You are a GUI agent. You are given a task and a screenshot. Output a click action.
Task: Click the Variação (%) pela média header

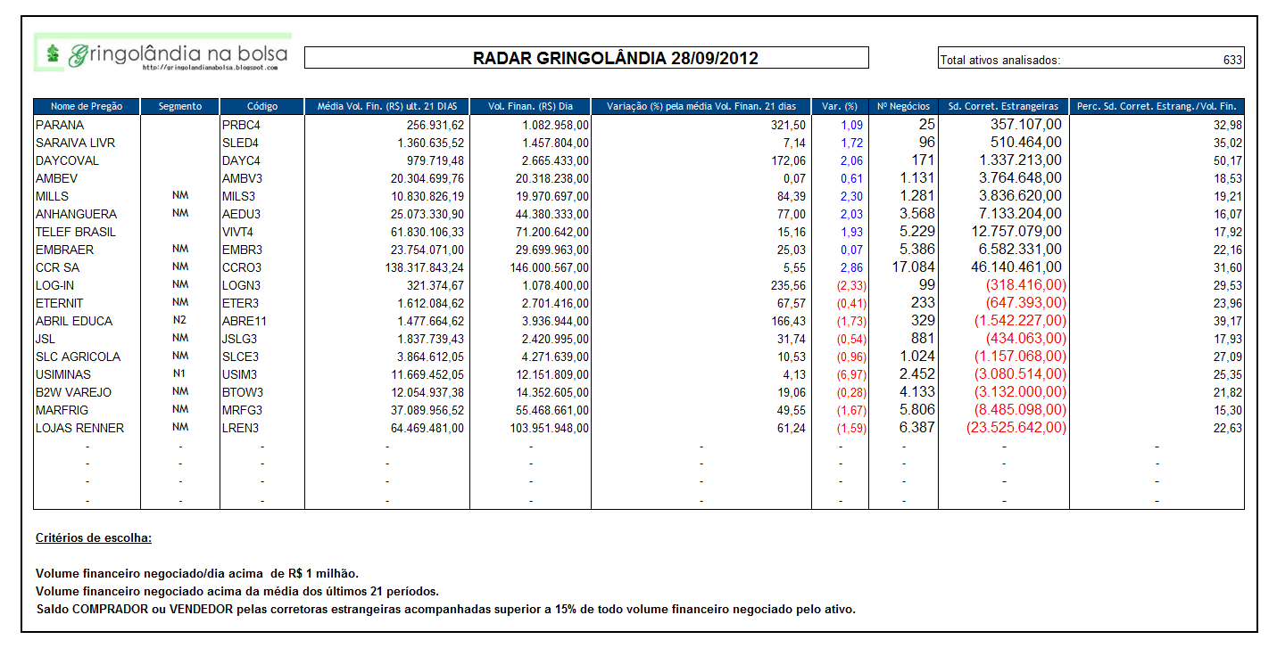[x=701, y=106]
